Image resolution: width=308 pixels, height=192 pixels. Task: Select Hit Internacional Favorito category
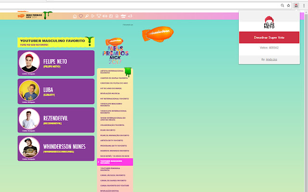(x=115, y=98)
